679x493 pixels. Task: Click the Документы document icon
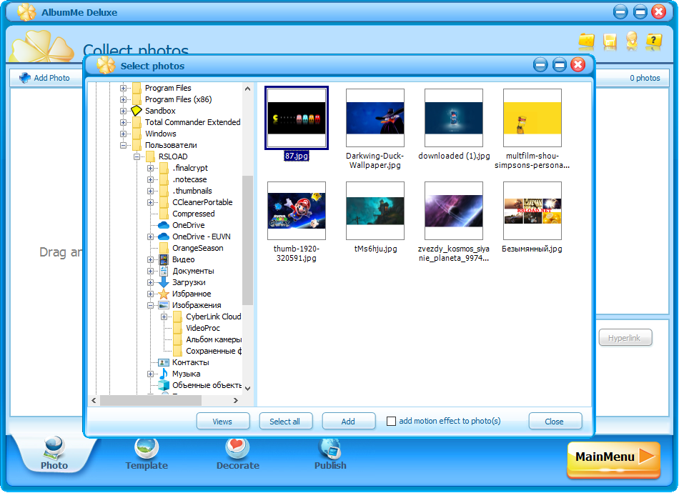[164, 271]
